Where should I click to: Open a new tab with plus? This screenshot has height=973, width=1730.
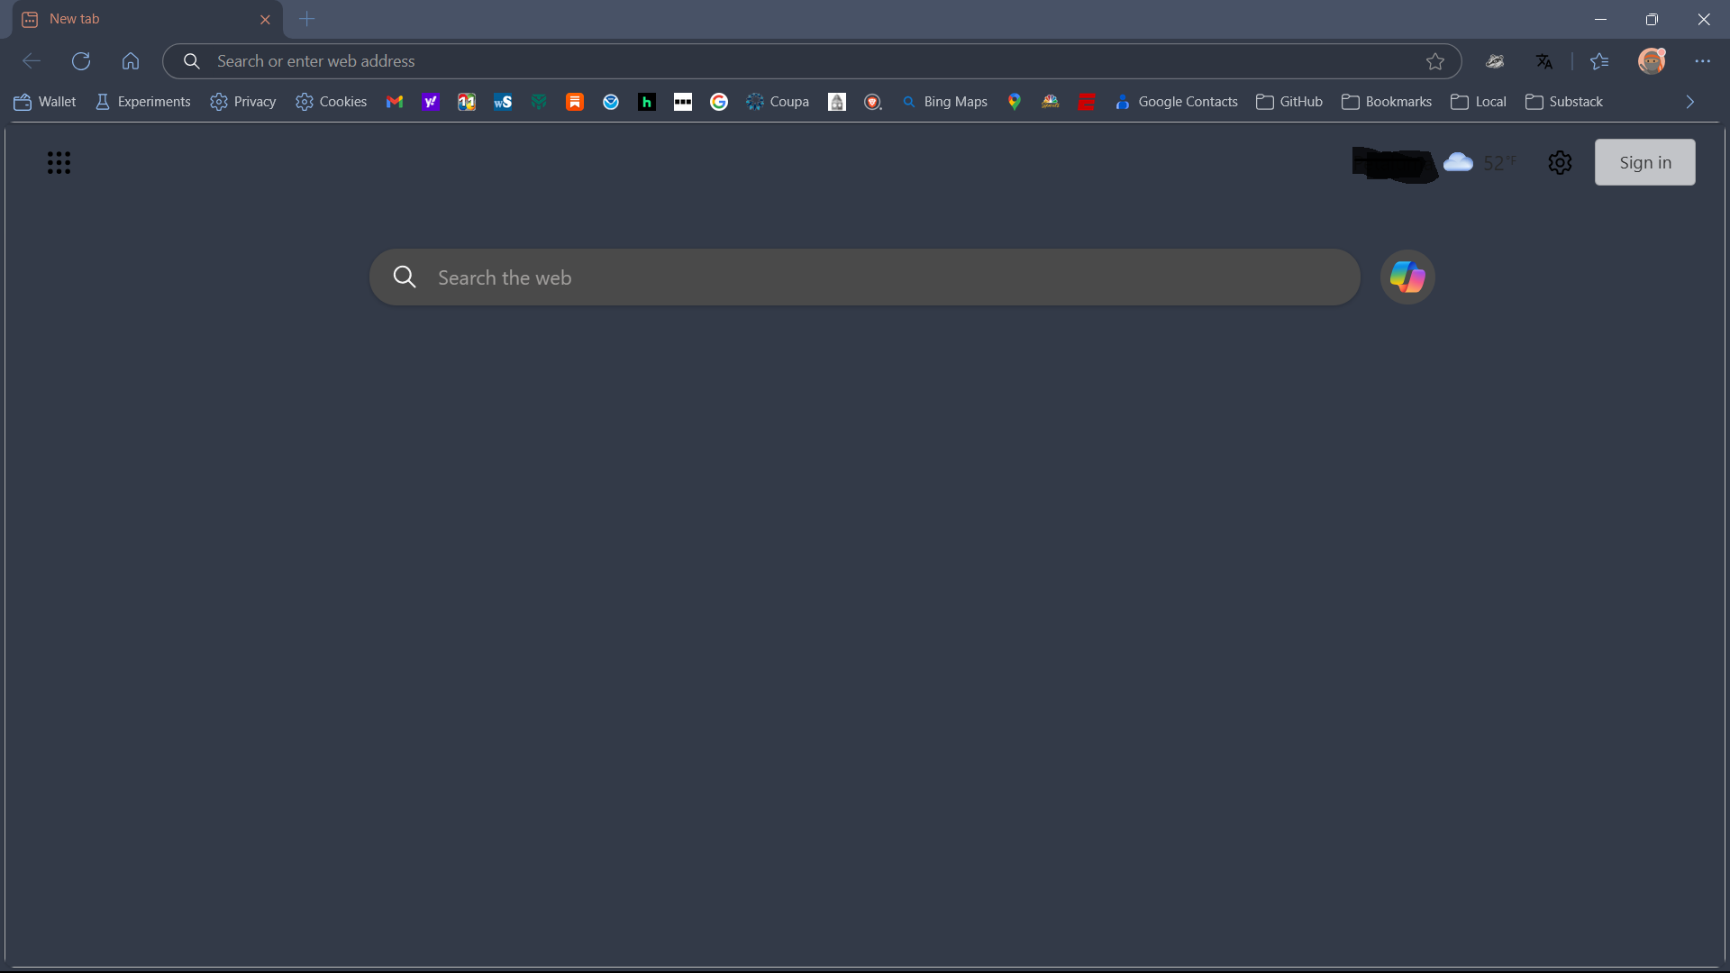(x=306, y=19)
